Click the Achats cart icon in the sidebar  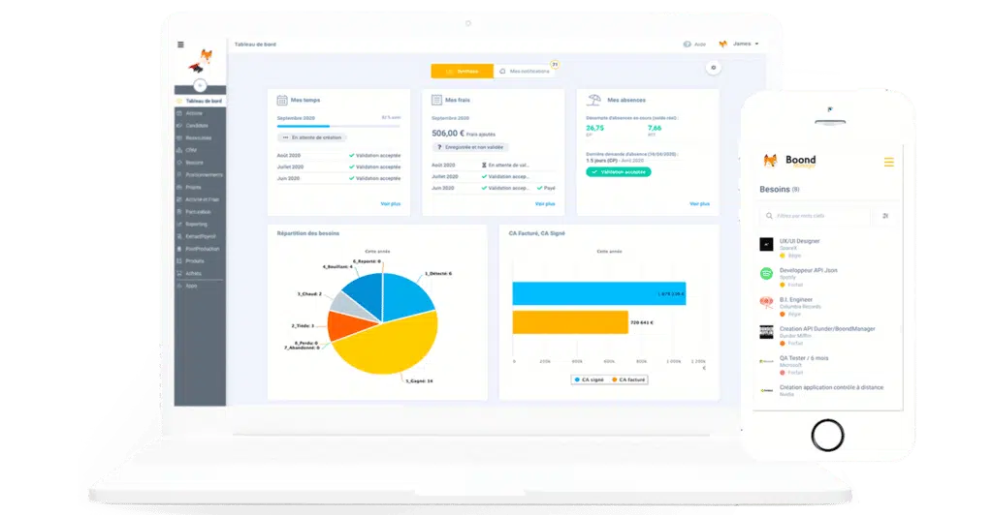pyautogui.click(x=179, y=273)
